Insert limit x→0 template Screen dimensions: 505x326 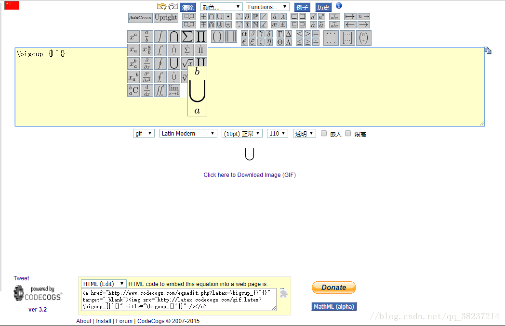(174, 90)
